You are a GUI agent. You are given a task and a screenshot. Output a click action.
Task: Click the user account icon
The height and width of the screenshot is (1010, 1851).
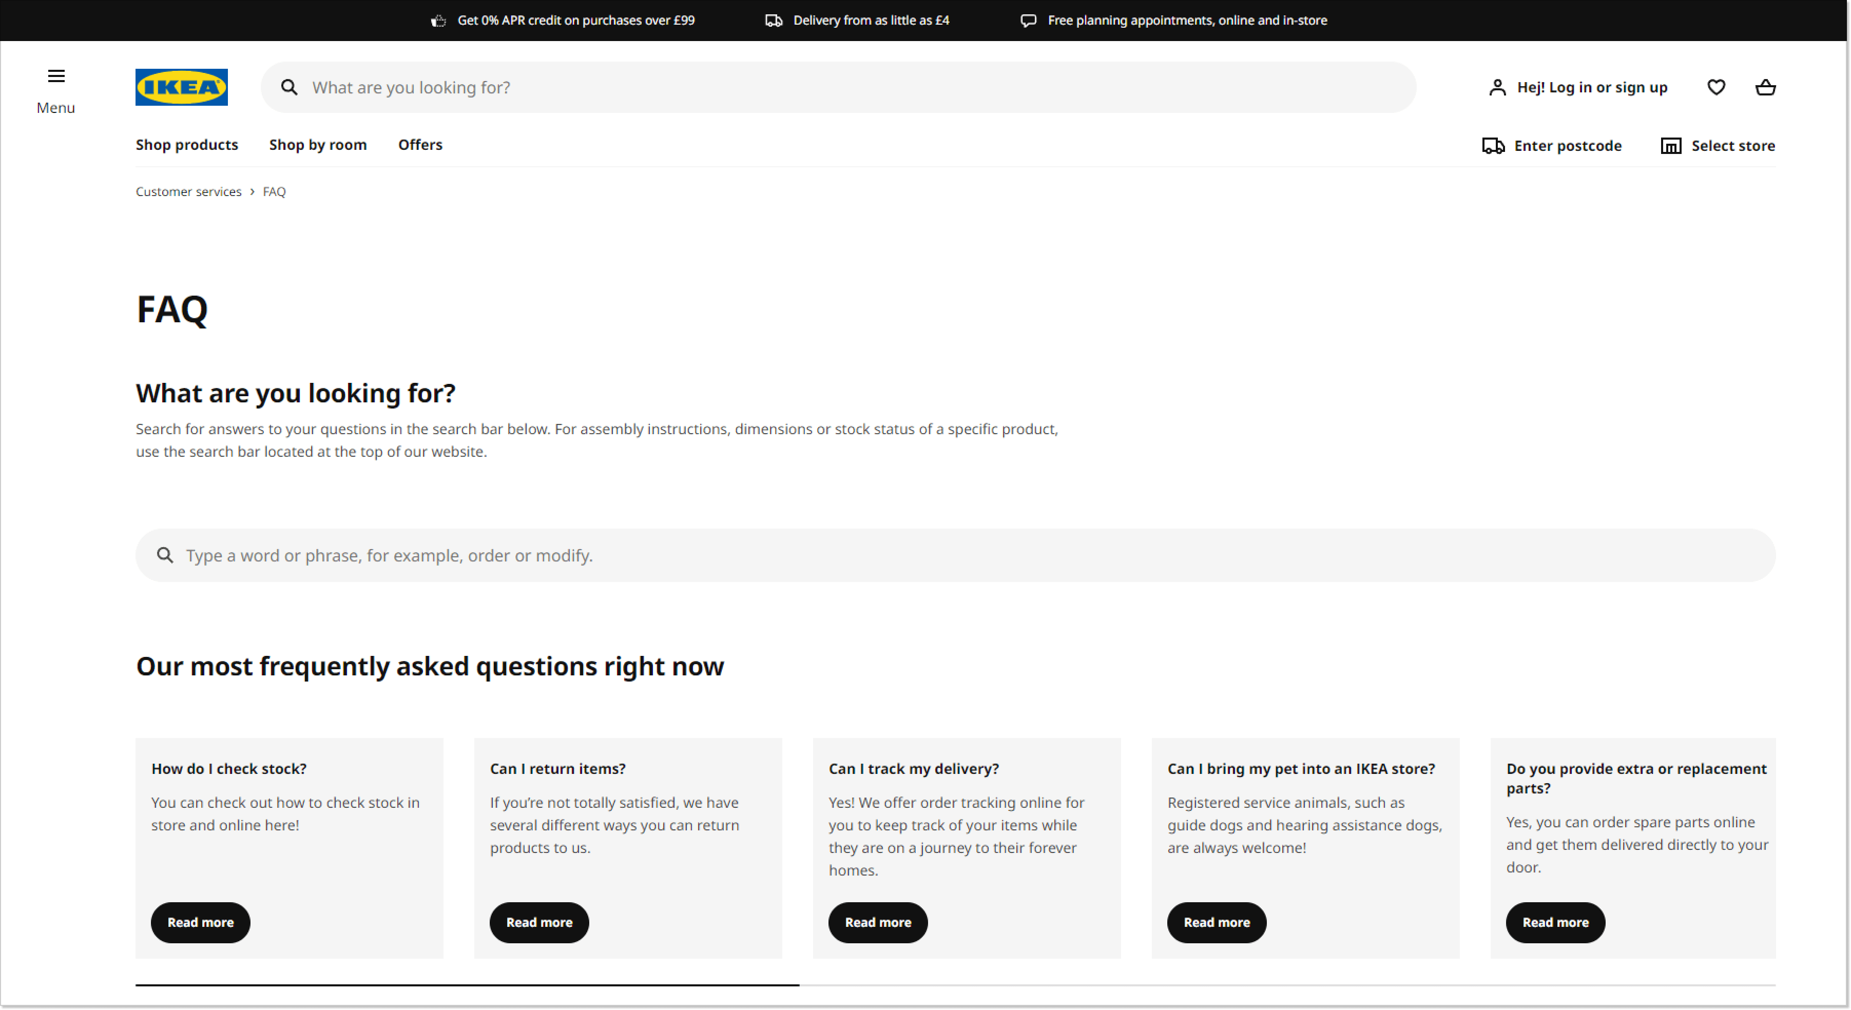pos(1493,87)
